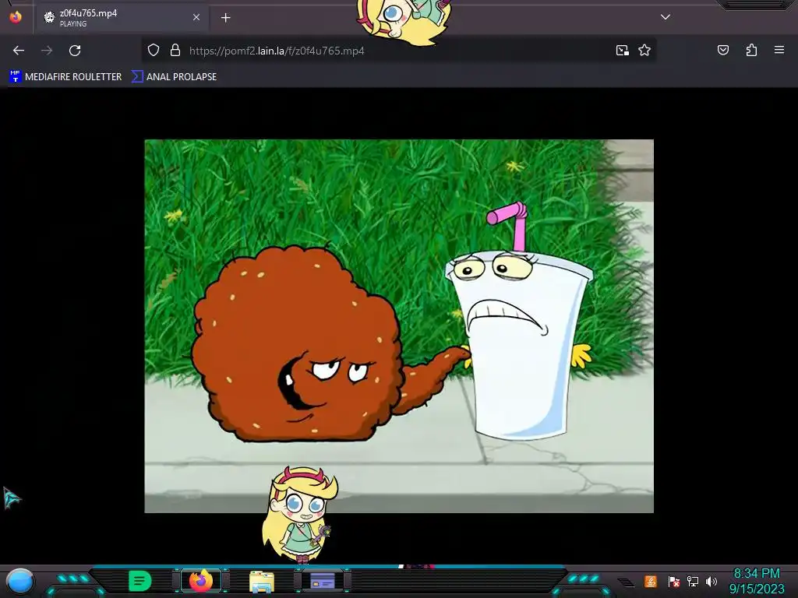Open Pocket save icon
The image size is (798, 598).
(723, 51)
